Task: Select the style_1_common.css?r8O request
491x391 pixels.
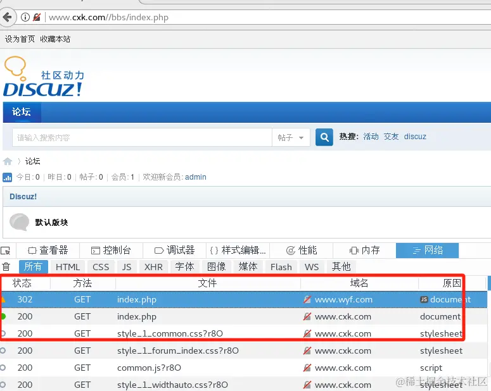Action: (x=244, y=333)
